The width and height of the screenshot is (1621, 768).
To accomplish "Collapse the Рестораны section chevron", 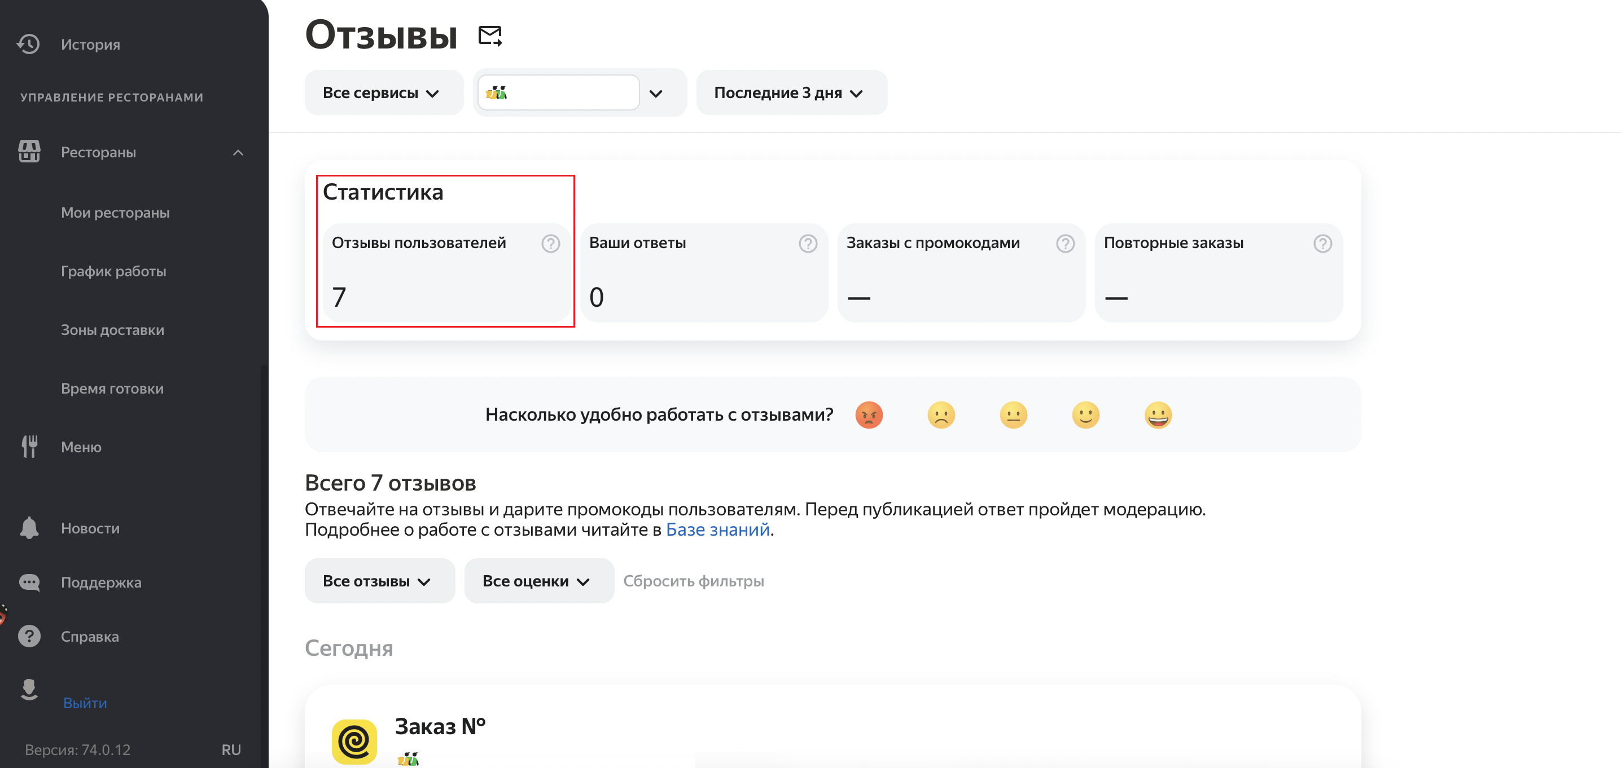I will 238,152.
